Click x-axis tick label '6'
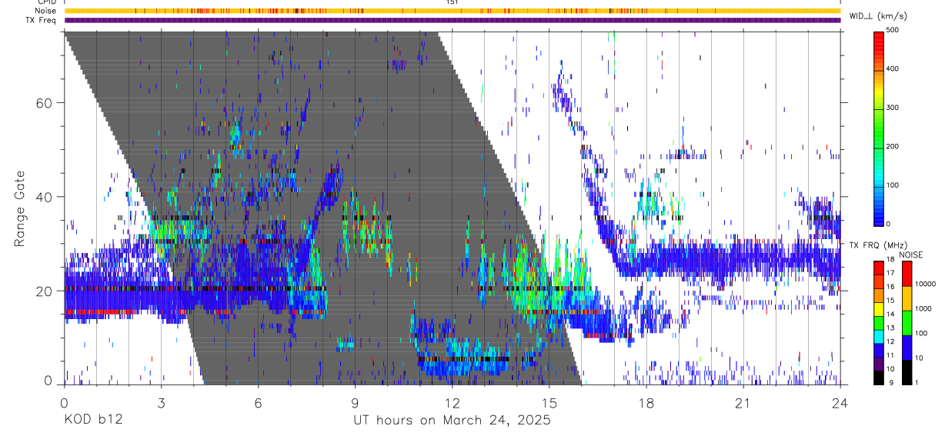The image size is (945, 436). point(258,402)
